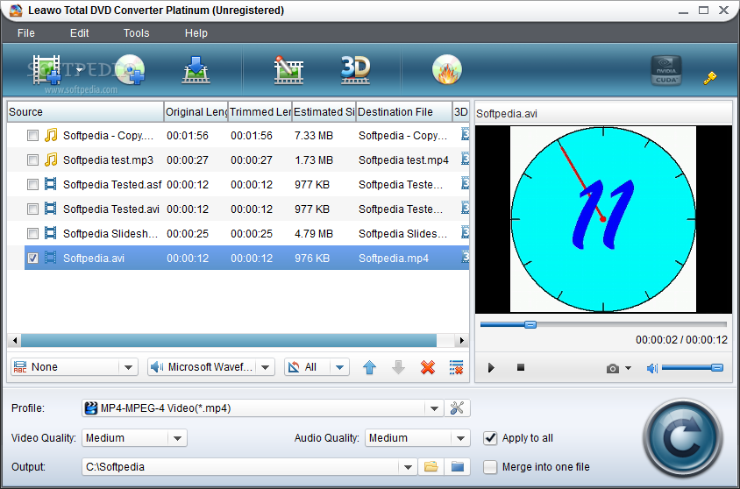Image resolution: width=740 pixels, height=489 pixels.
Task: Remove selected file with red X icon
Action: click(x=428, y=367)
